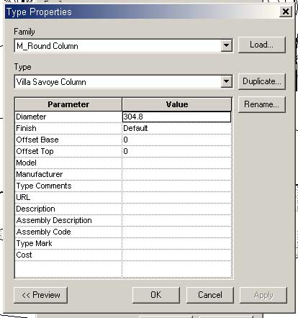Dismiss the dialog with Cancel
This screenshot has height=318, width=298.
pyautogui.click(x=210, y=295)
